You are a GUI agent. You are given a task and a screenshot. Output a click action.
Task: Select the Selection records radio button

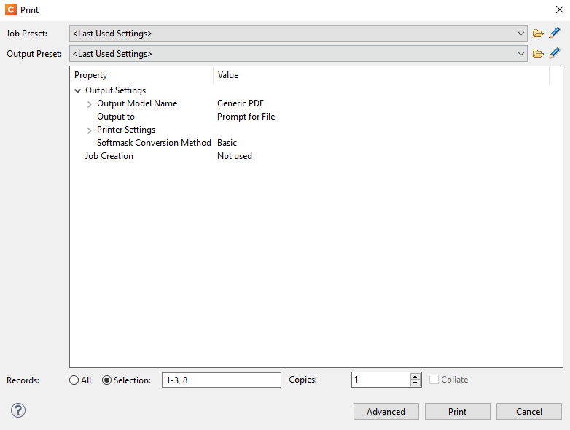[107, 380]
